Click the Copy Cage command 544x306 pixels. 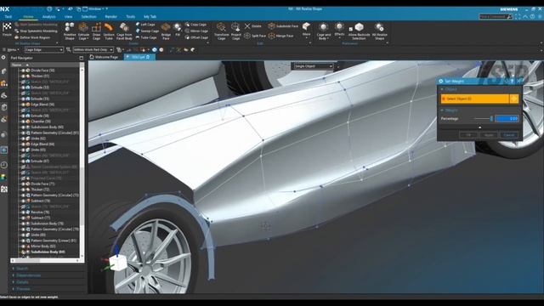click(196, 25)
